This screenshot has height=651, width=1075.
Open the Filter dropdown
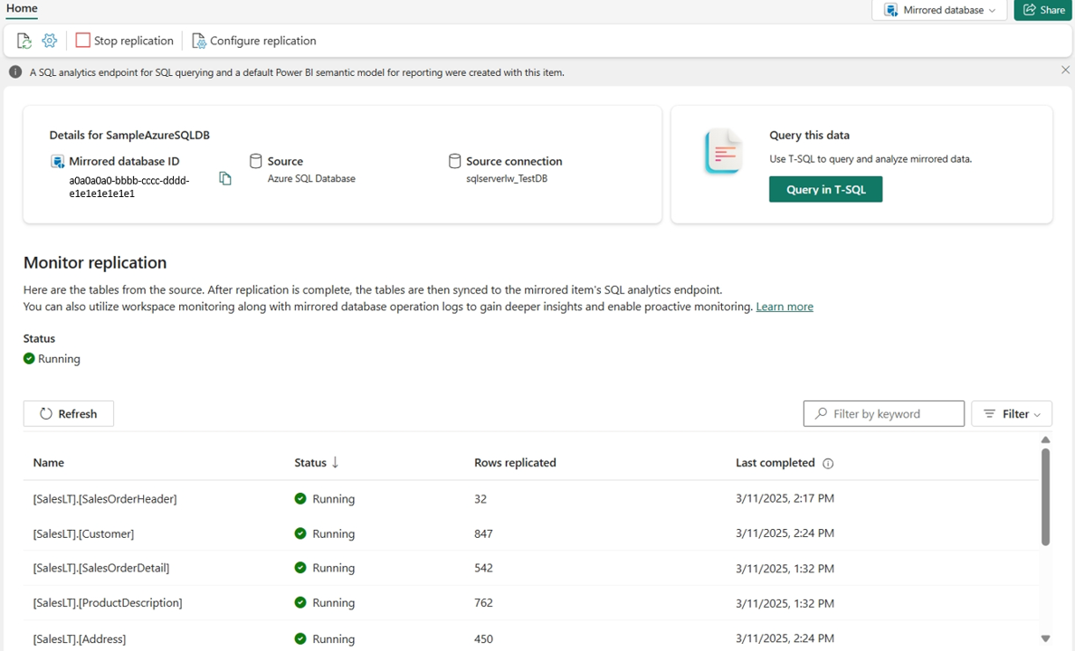click(x=1012, y=414)
